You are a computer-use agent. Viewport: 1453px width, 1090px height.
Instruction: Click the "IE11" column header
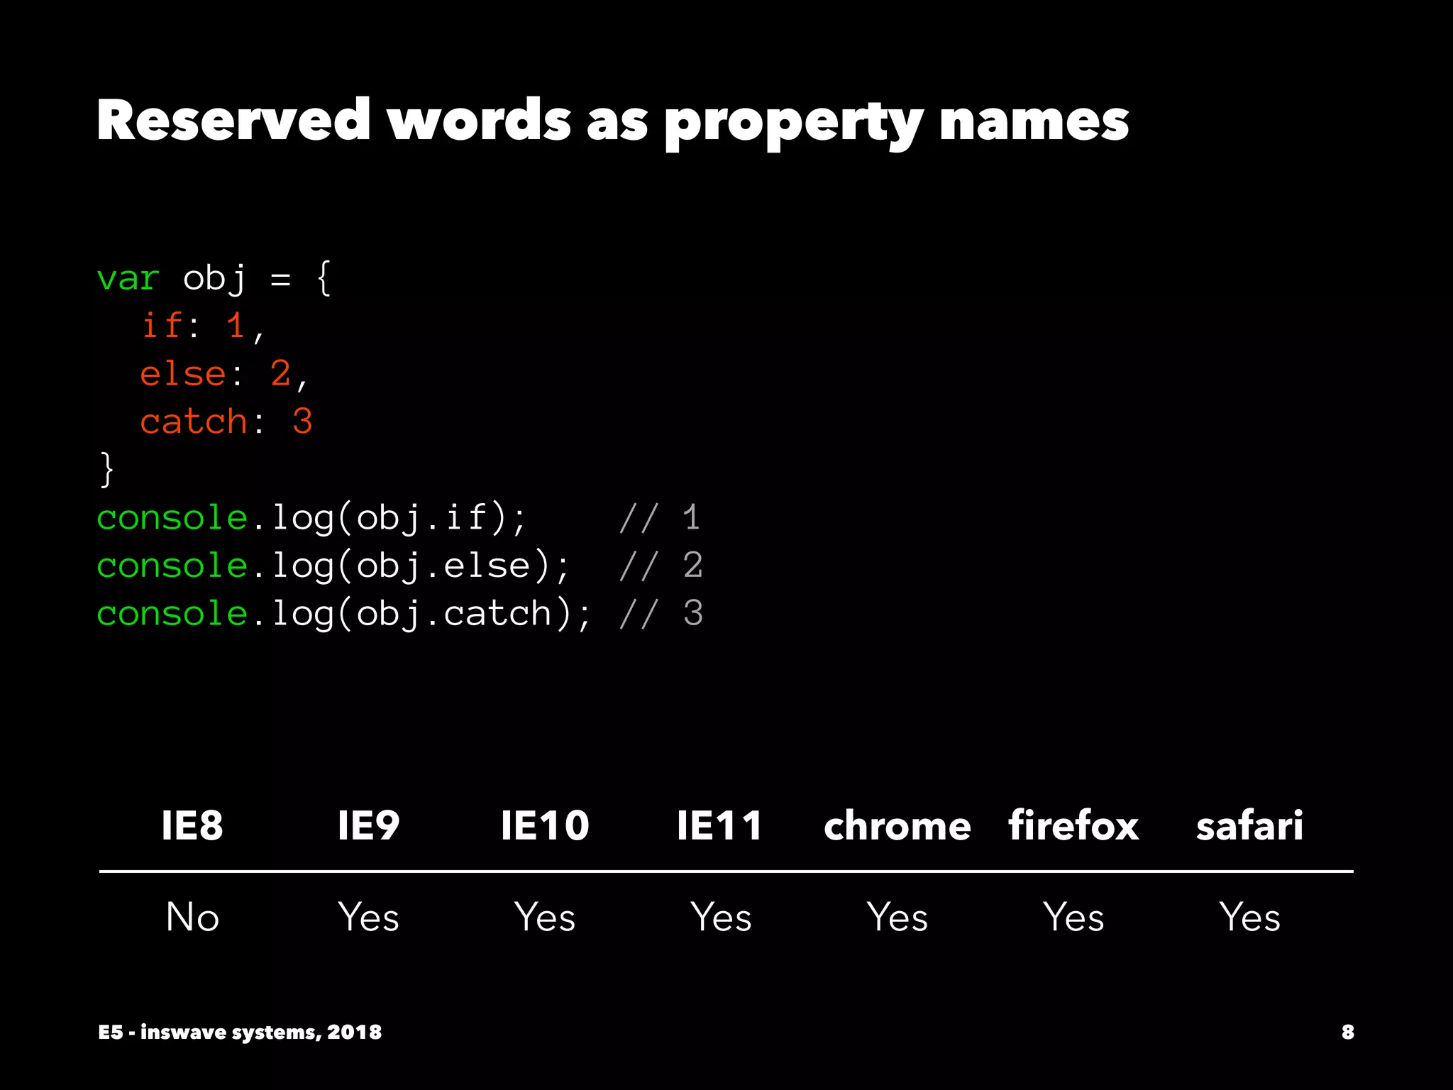(720, 825)
